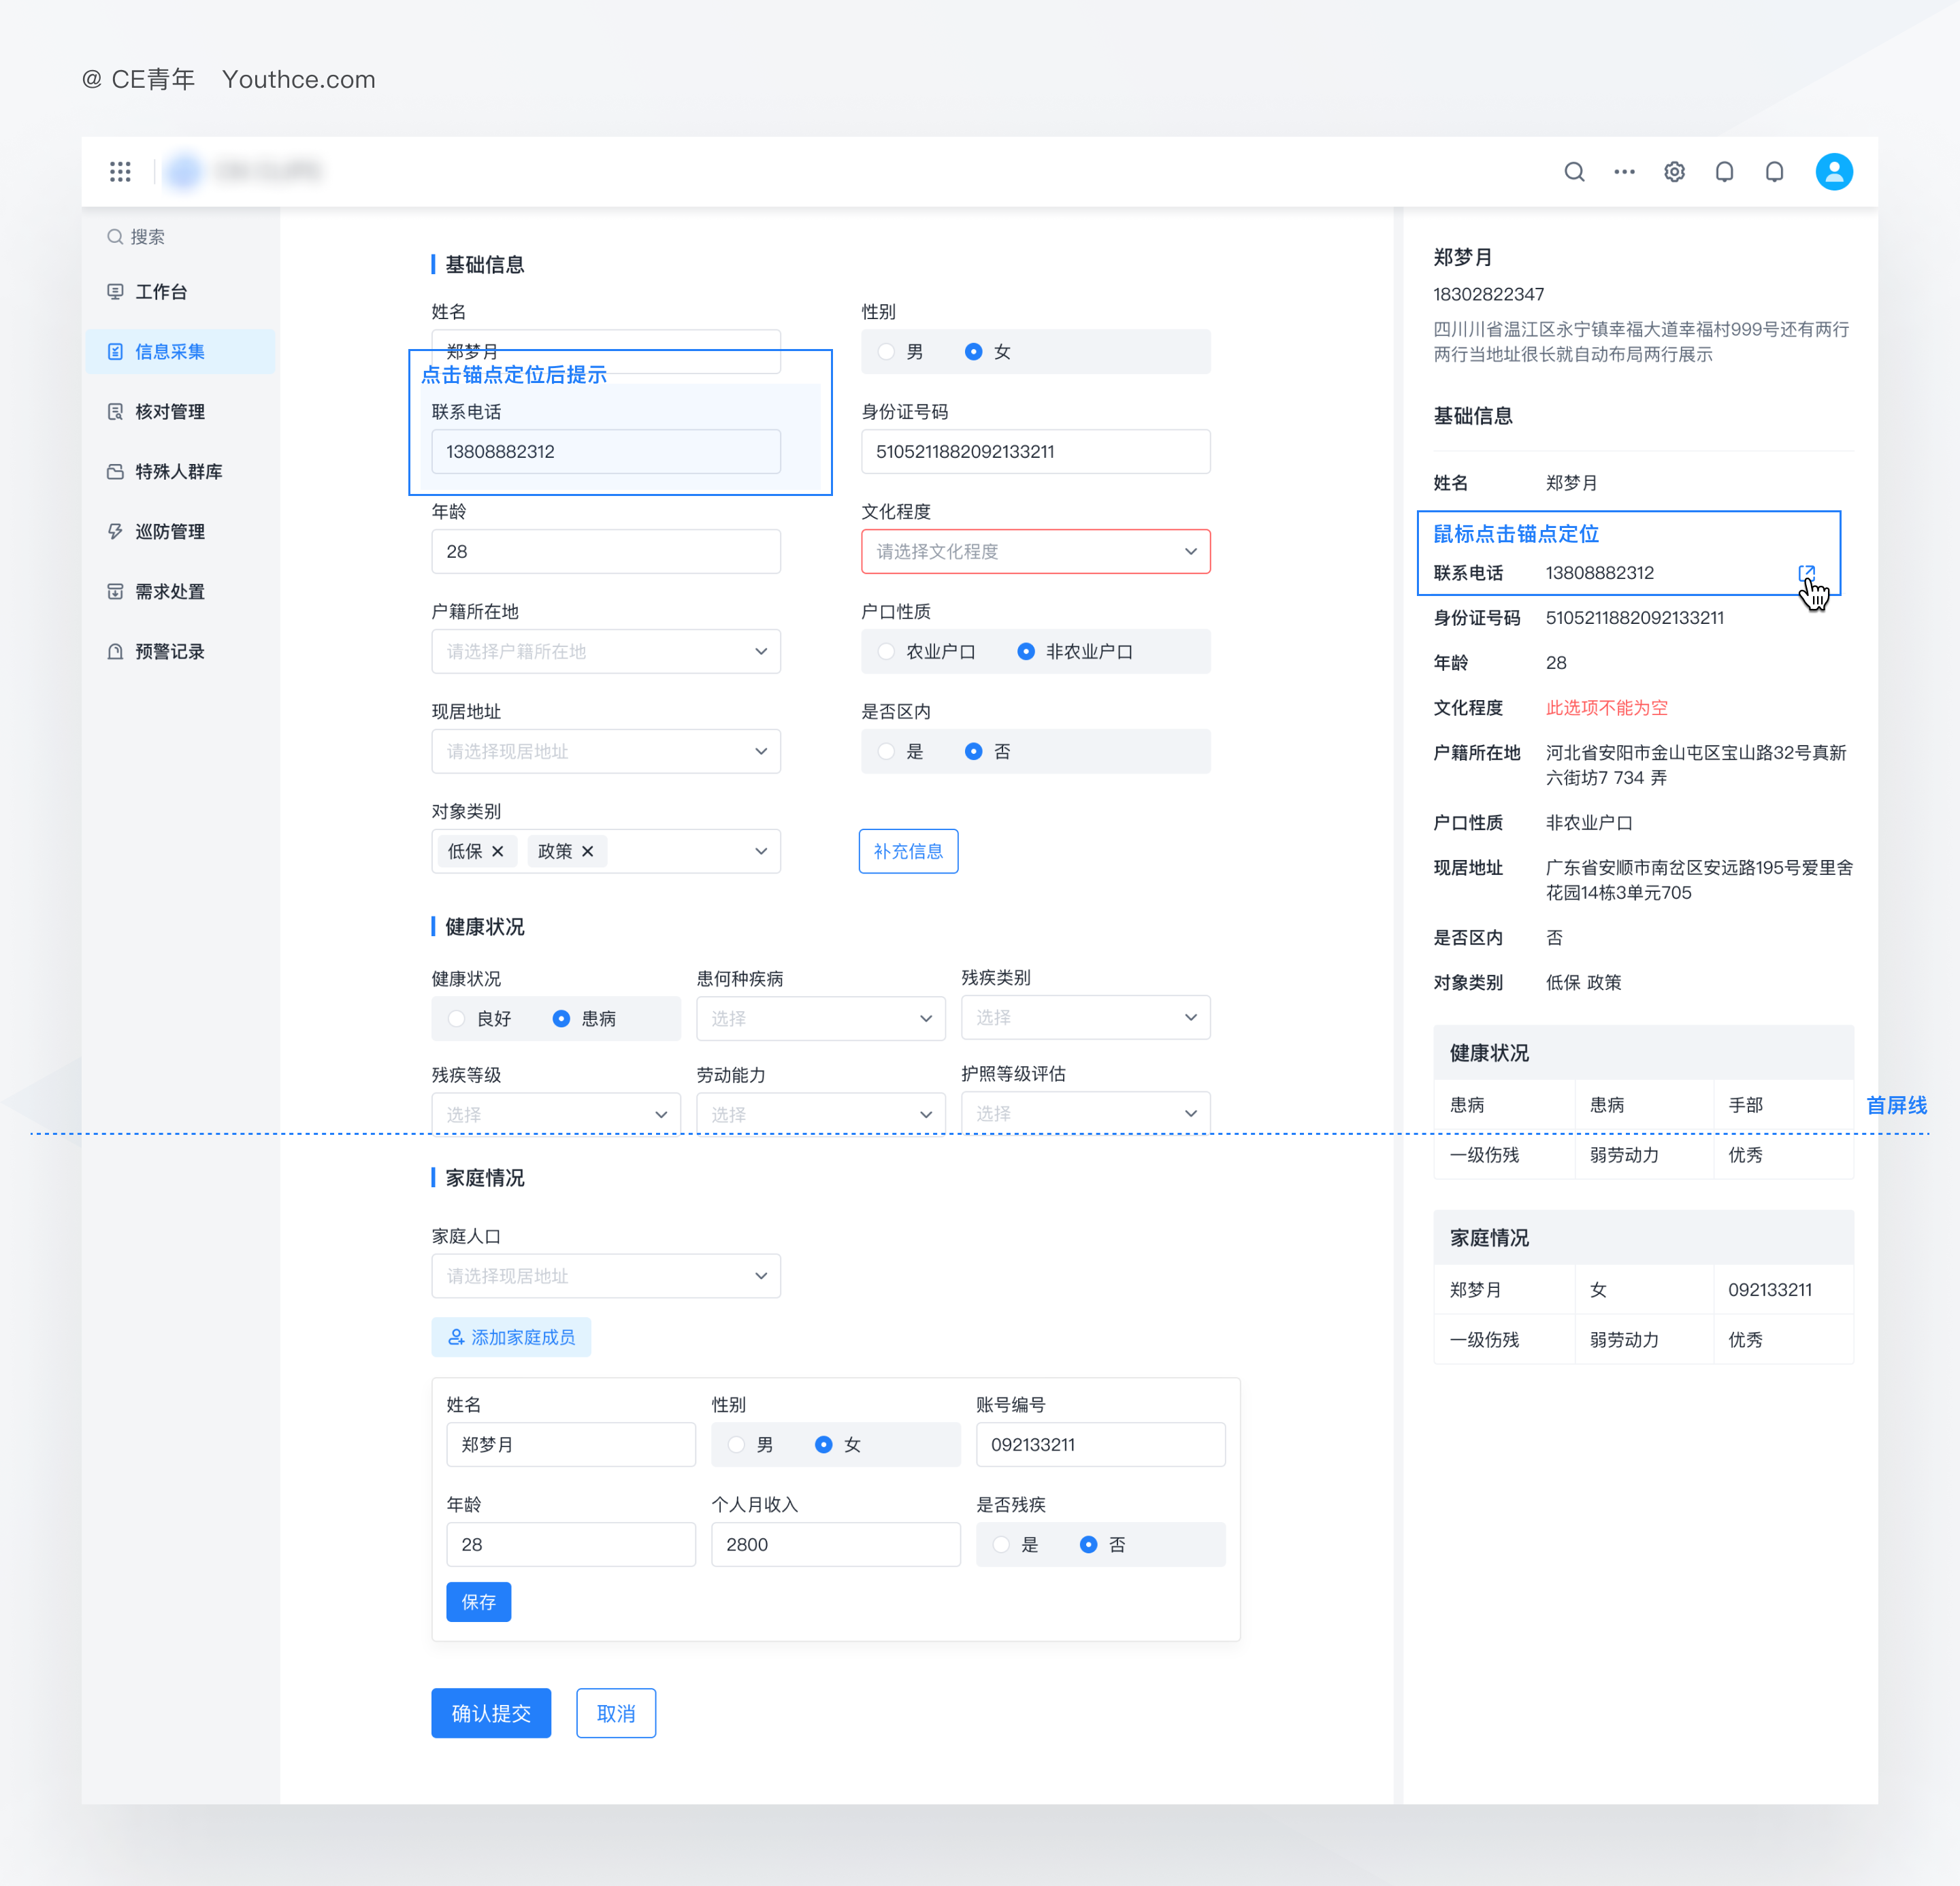Click the family member 姓名 input
The width and height of the screenshot is (1960, 1886).
pos(571,1445)
